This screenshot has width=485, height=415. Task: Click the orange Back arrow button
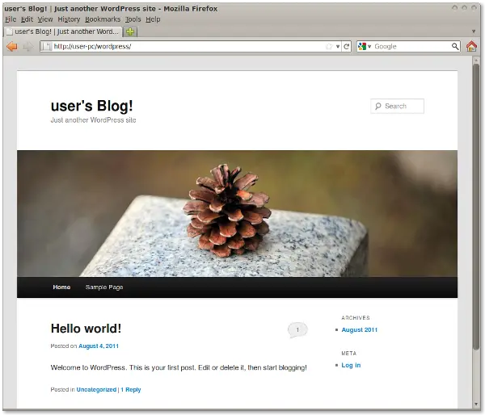click(12, 47)
